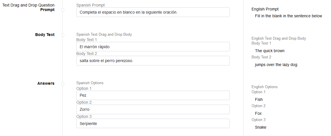Click the circle marker beside Prompt
The image size is (331, 136).
pyautogui.click(x=62, y=10)
